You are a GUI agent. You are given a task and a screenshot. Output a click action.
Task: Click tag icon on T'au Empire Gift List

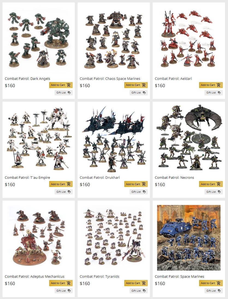(69, 192)
